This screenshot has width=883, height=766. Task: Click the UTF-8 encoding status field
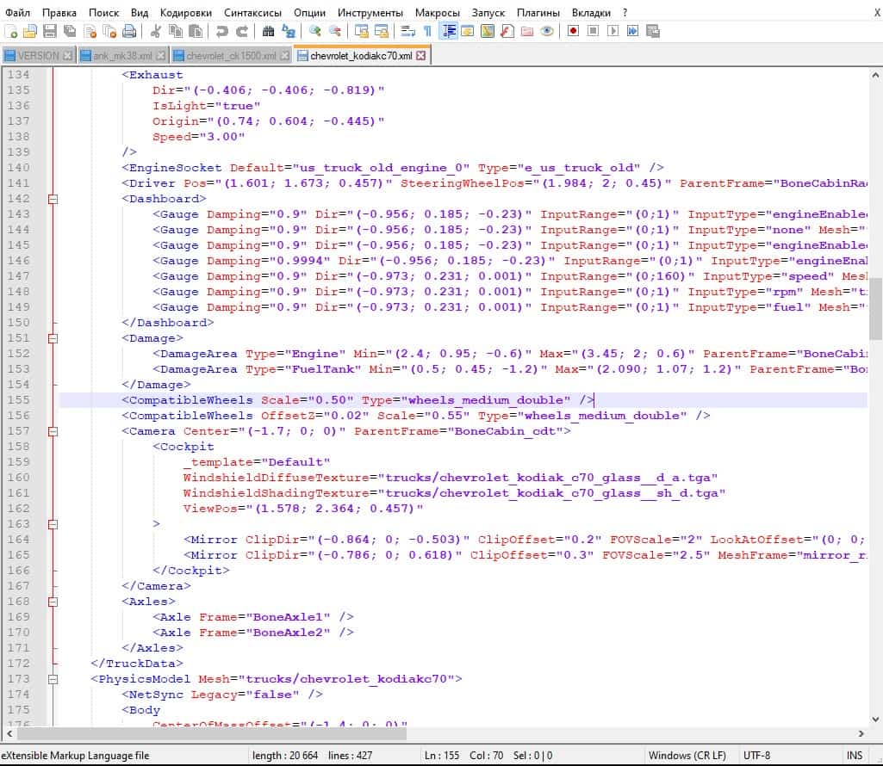coord(756,756)
